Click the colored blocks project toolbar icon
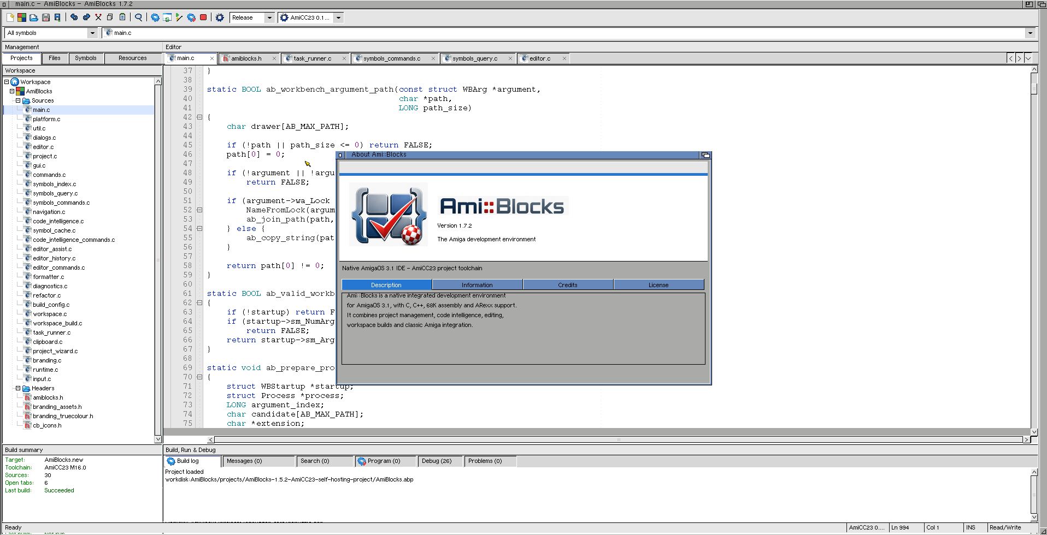 point(22,17)
